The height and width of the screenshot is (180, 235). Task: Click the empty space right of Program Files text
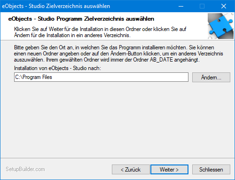tap(119, 77)
